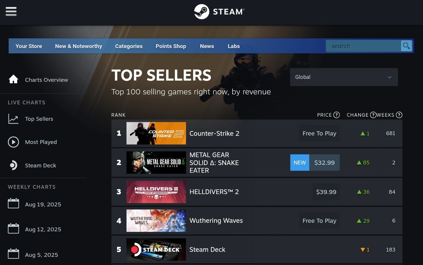Click the WEEKS help question icon
Image resolution: width=423 pixels, height=265 pixels.
(x=399, y=115)
